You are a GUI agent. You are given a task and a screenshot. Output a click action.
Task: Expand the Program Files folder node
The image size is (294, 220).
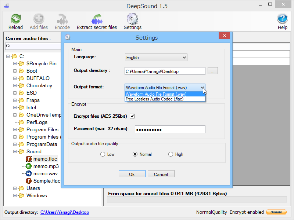tap(15, 129)
